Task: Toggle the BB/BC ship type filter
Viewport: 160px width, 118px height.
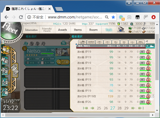Action: click(x=82, y=42)
